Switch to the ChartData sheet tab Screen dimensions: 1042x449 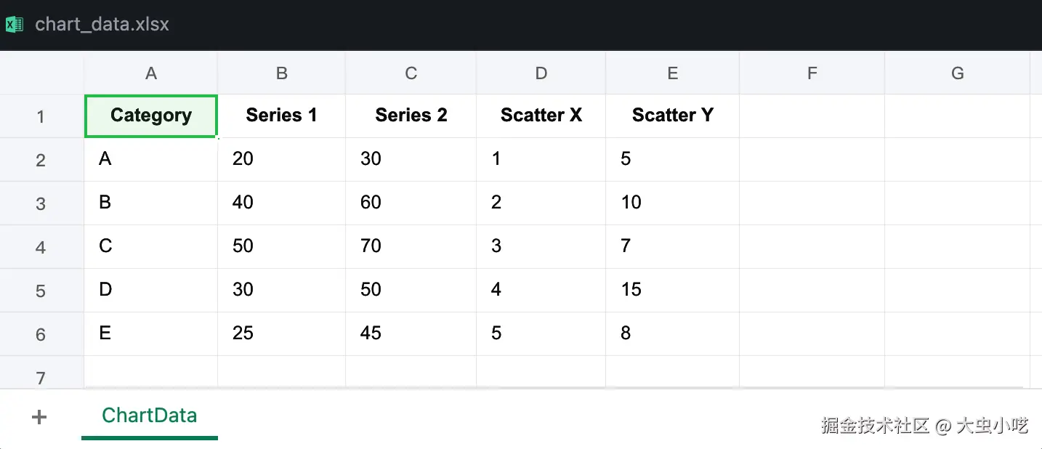(149, 416)
